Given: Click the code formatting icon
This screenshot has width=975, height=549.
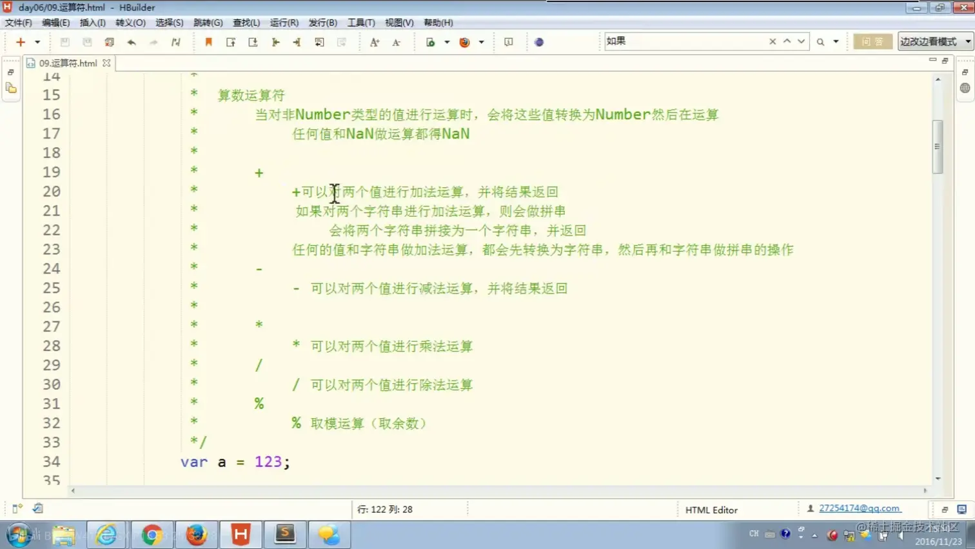Looking at the screenshot, I should (175, 41).
